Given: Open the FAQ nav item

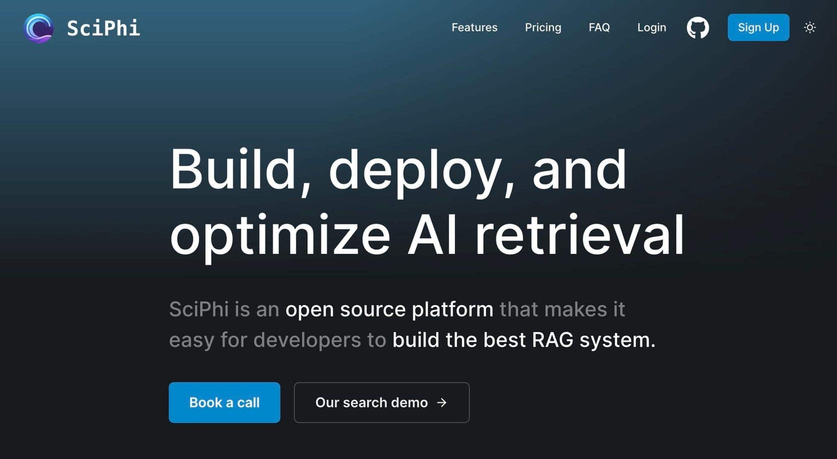Looking at the screenshot, I should 599,28.
